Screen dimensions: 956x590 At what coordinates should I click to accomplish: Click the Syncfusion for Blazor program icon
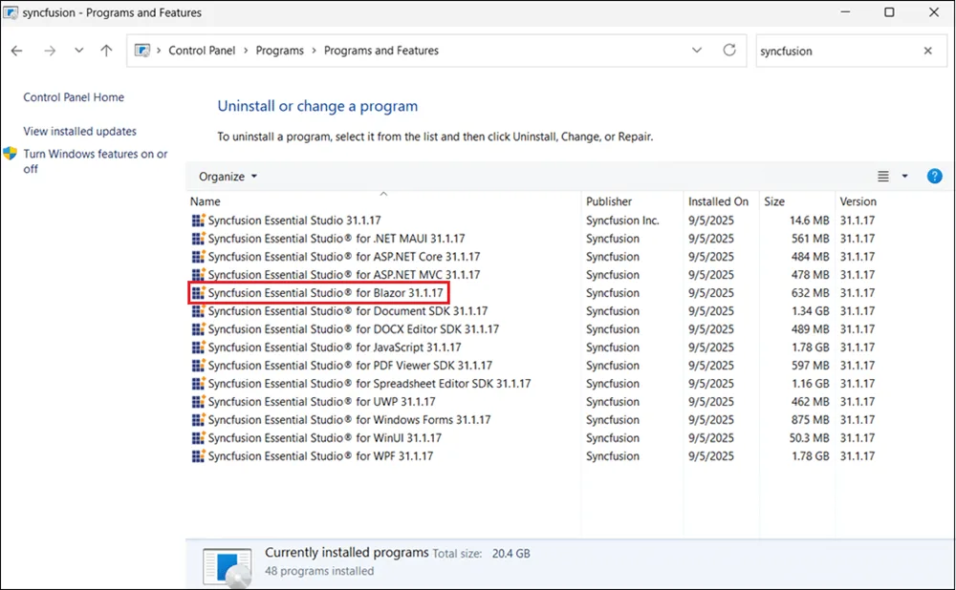pos(198,293)
